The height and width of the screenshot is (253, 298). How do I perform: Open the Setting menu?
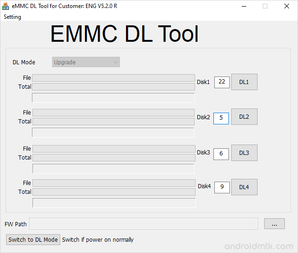point(12,17)
